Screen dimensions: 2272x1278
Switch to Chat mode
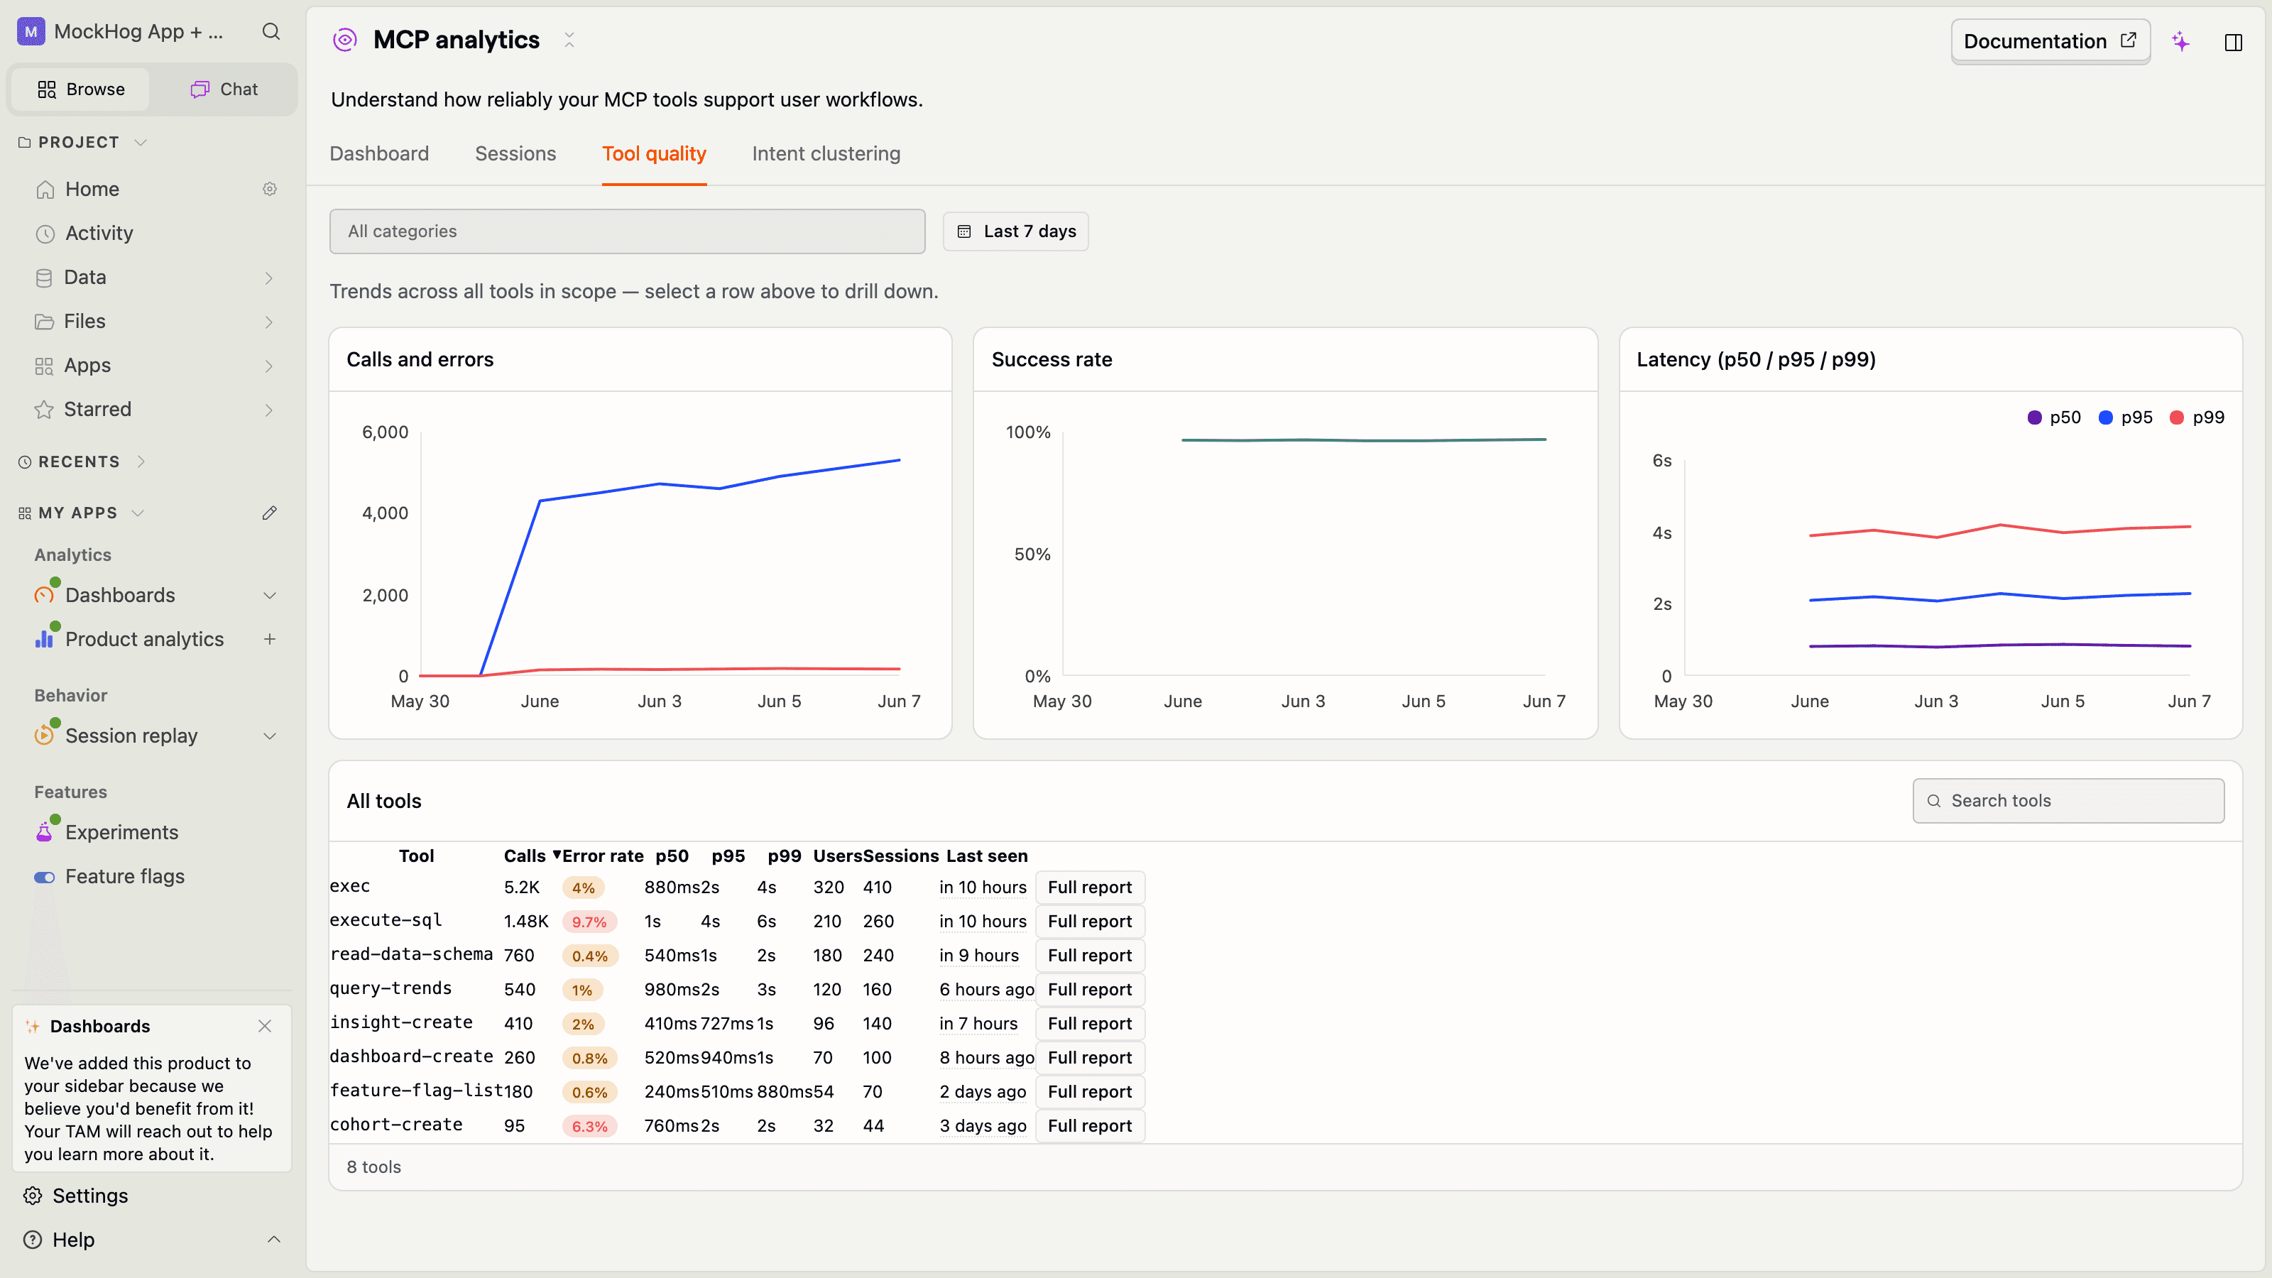click(x=225, y=89)
